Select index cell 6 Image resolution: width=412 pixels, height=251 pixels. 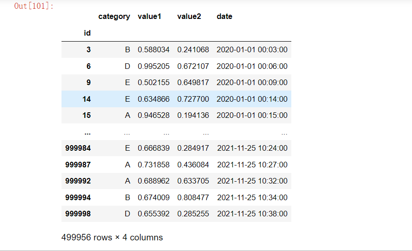(88, 66)
